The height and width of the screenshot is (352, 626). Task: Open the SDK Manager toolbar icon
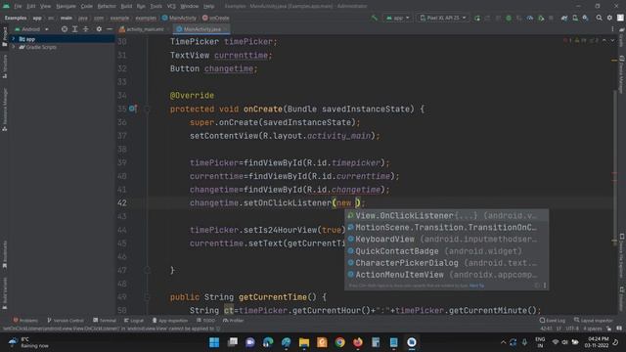[x=585, y=18]
